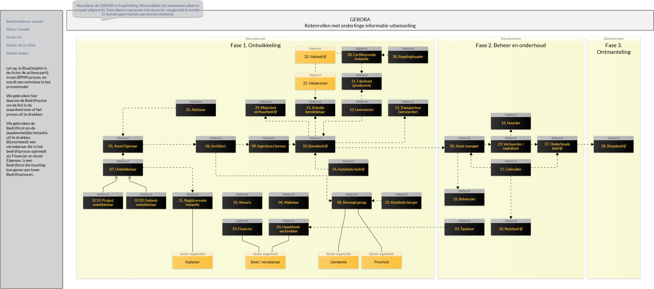Click the 08. Bevoegd gezag box

point(352,201)
